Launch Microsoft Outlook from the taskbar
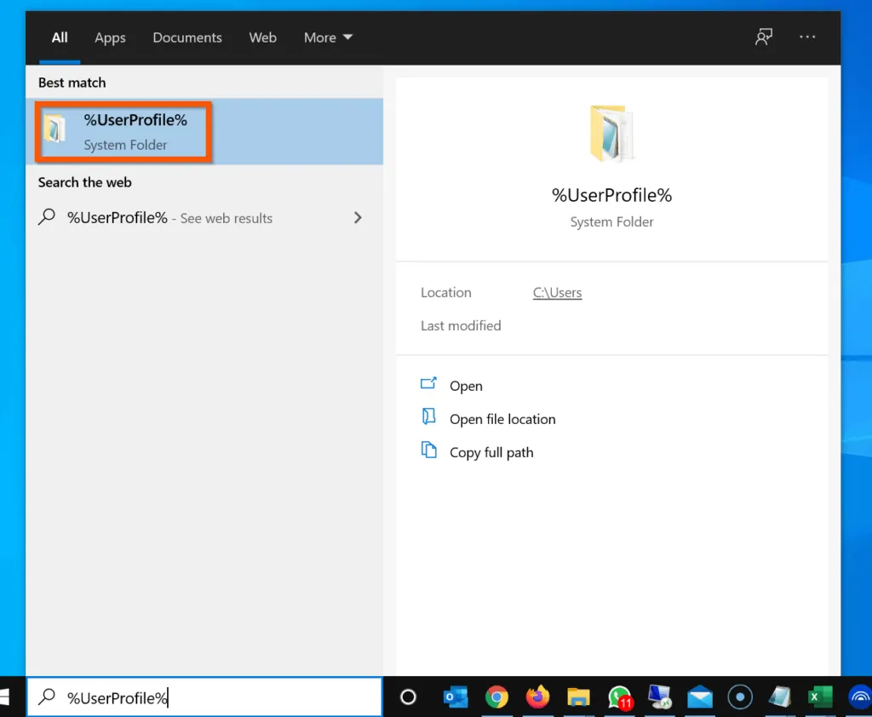The image size is (872, 717). click(x=455, y=697)
